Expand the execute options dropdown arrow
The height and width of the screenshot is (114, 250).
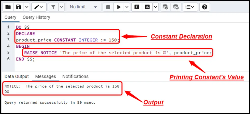tap(127, 7)
